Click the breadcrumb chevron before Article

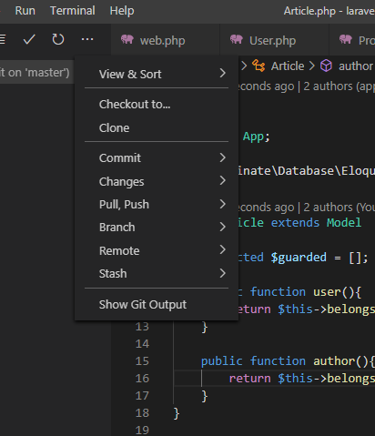coord(244,66)
